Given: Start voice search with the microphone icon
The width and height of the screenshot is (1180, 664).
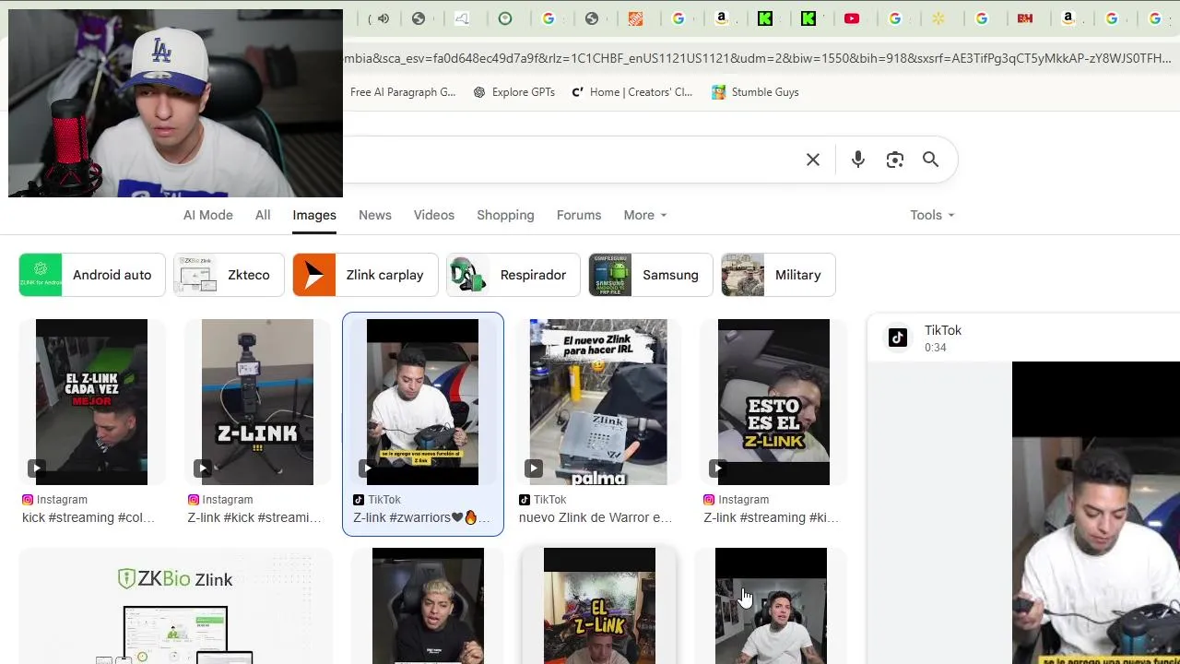Looking at the screenshot, I should 858,160.
